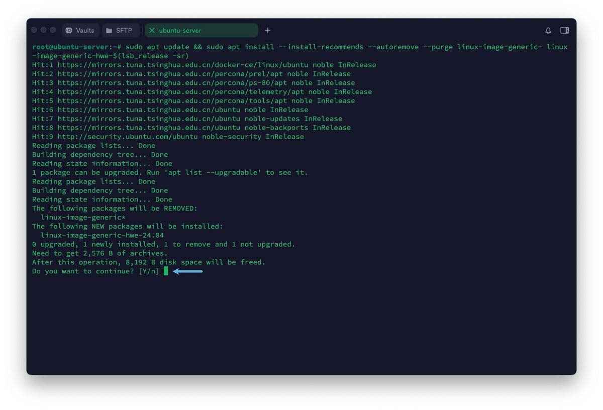
Task: Open a new tab with plus button
Action: (267, 31)
